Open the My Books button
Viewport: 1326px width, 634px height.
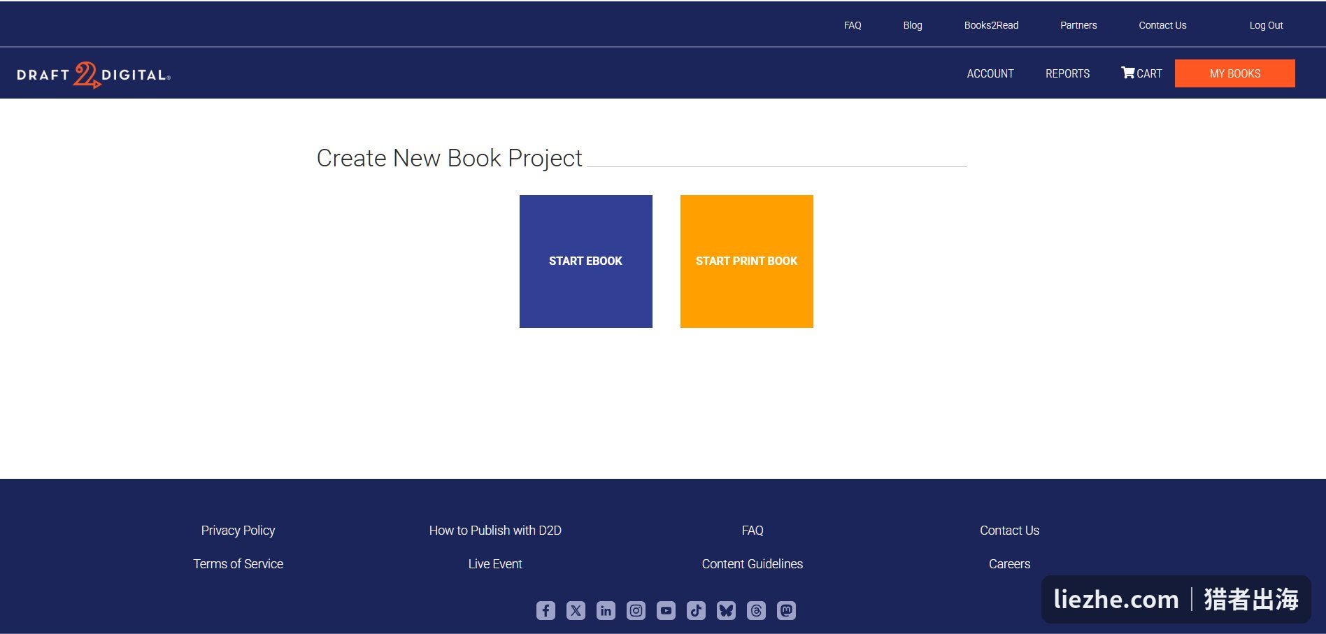pos(1235,73)
